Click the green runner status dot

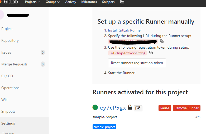click(x=95, y=107)
